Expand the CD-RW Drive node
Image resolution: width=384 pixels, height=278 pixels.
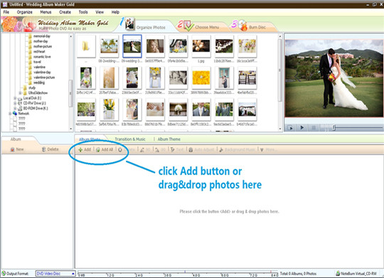[x=15, y=103]
